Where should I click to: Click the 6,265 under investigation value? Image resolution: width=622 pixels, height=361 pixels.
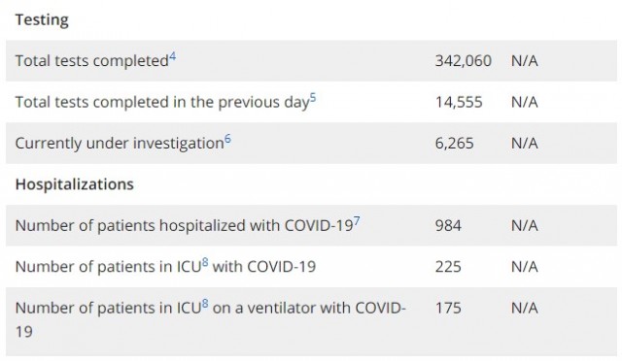455,143
